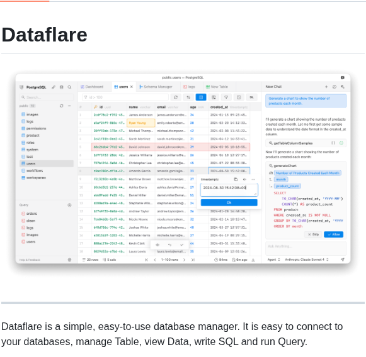The width and height of the screenshot is (366, 357).
Task: Refresh the public schema table list
Action: tap(61, 106)
